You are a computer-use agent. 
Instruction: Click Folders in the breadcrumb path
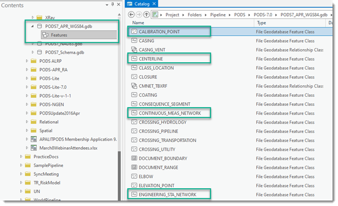pos(194,15)
